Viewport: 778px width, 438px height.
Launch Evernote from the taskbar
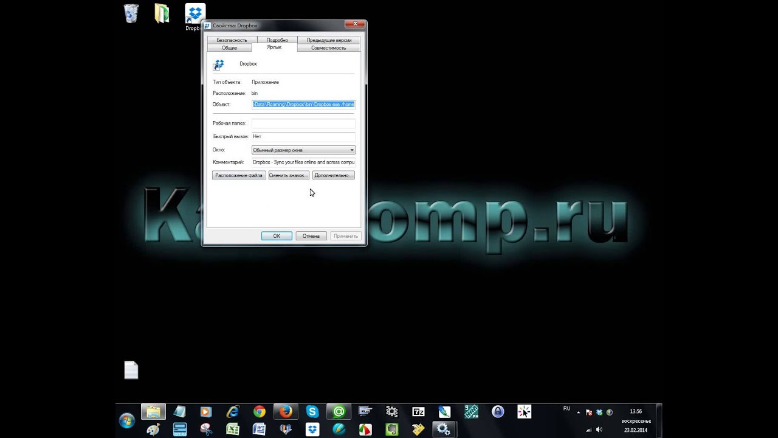391,429
